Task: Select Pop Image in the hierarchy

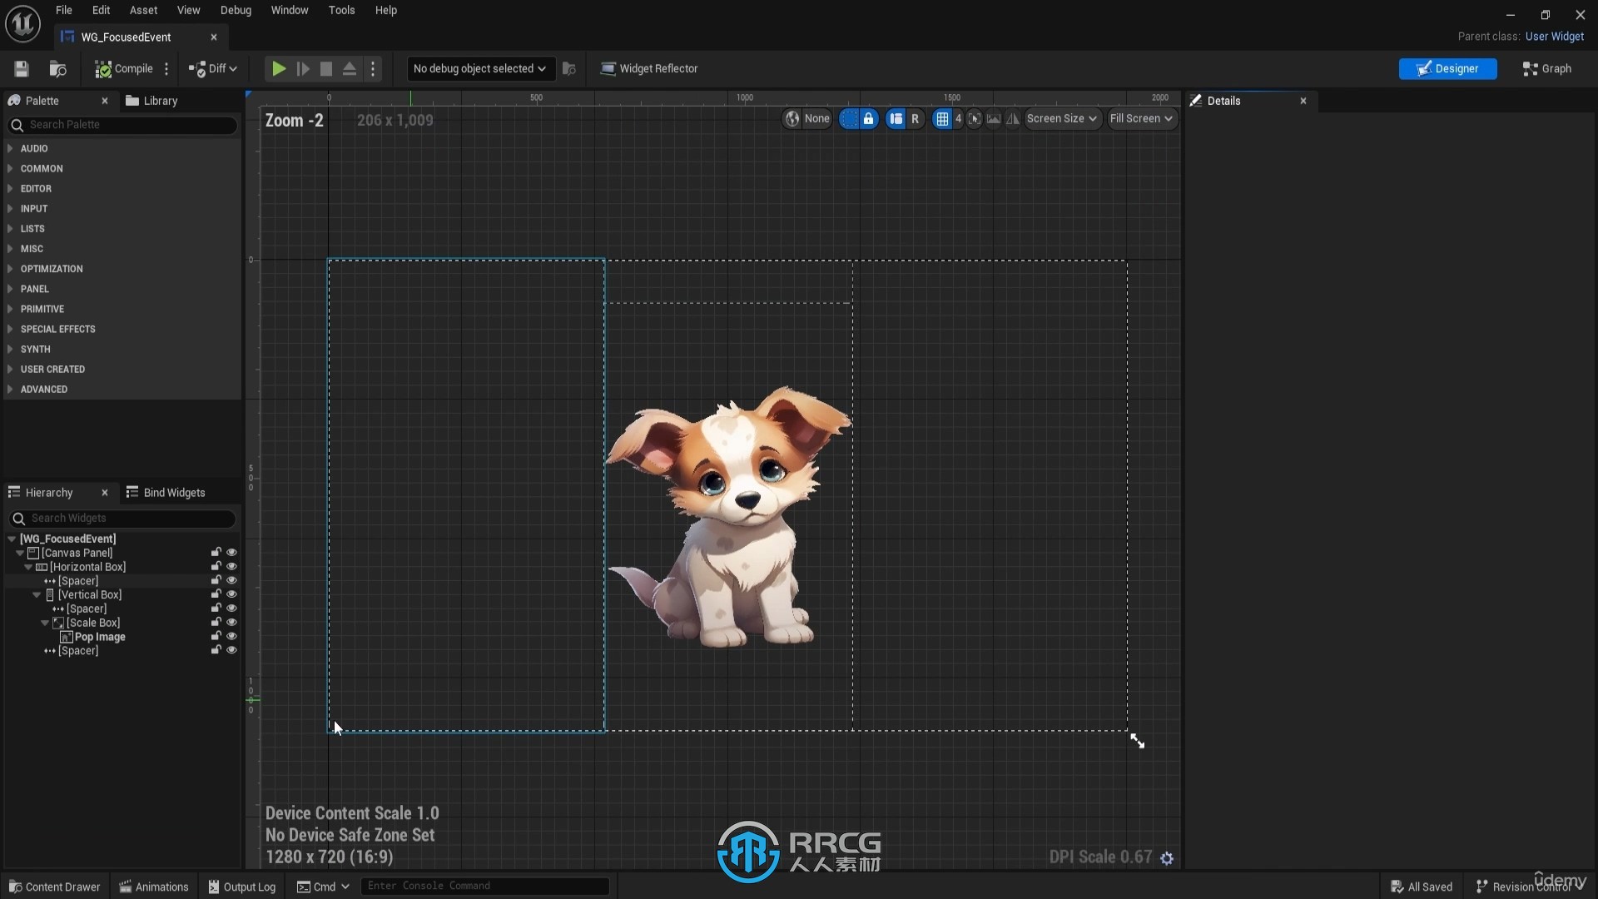Action: point(100,637)
